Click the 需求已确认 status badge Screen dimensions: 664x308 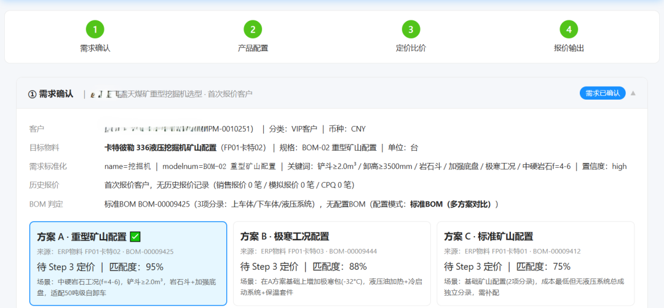point(602,93)
